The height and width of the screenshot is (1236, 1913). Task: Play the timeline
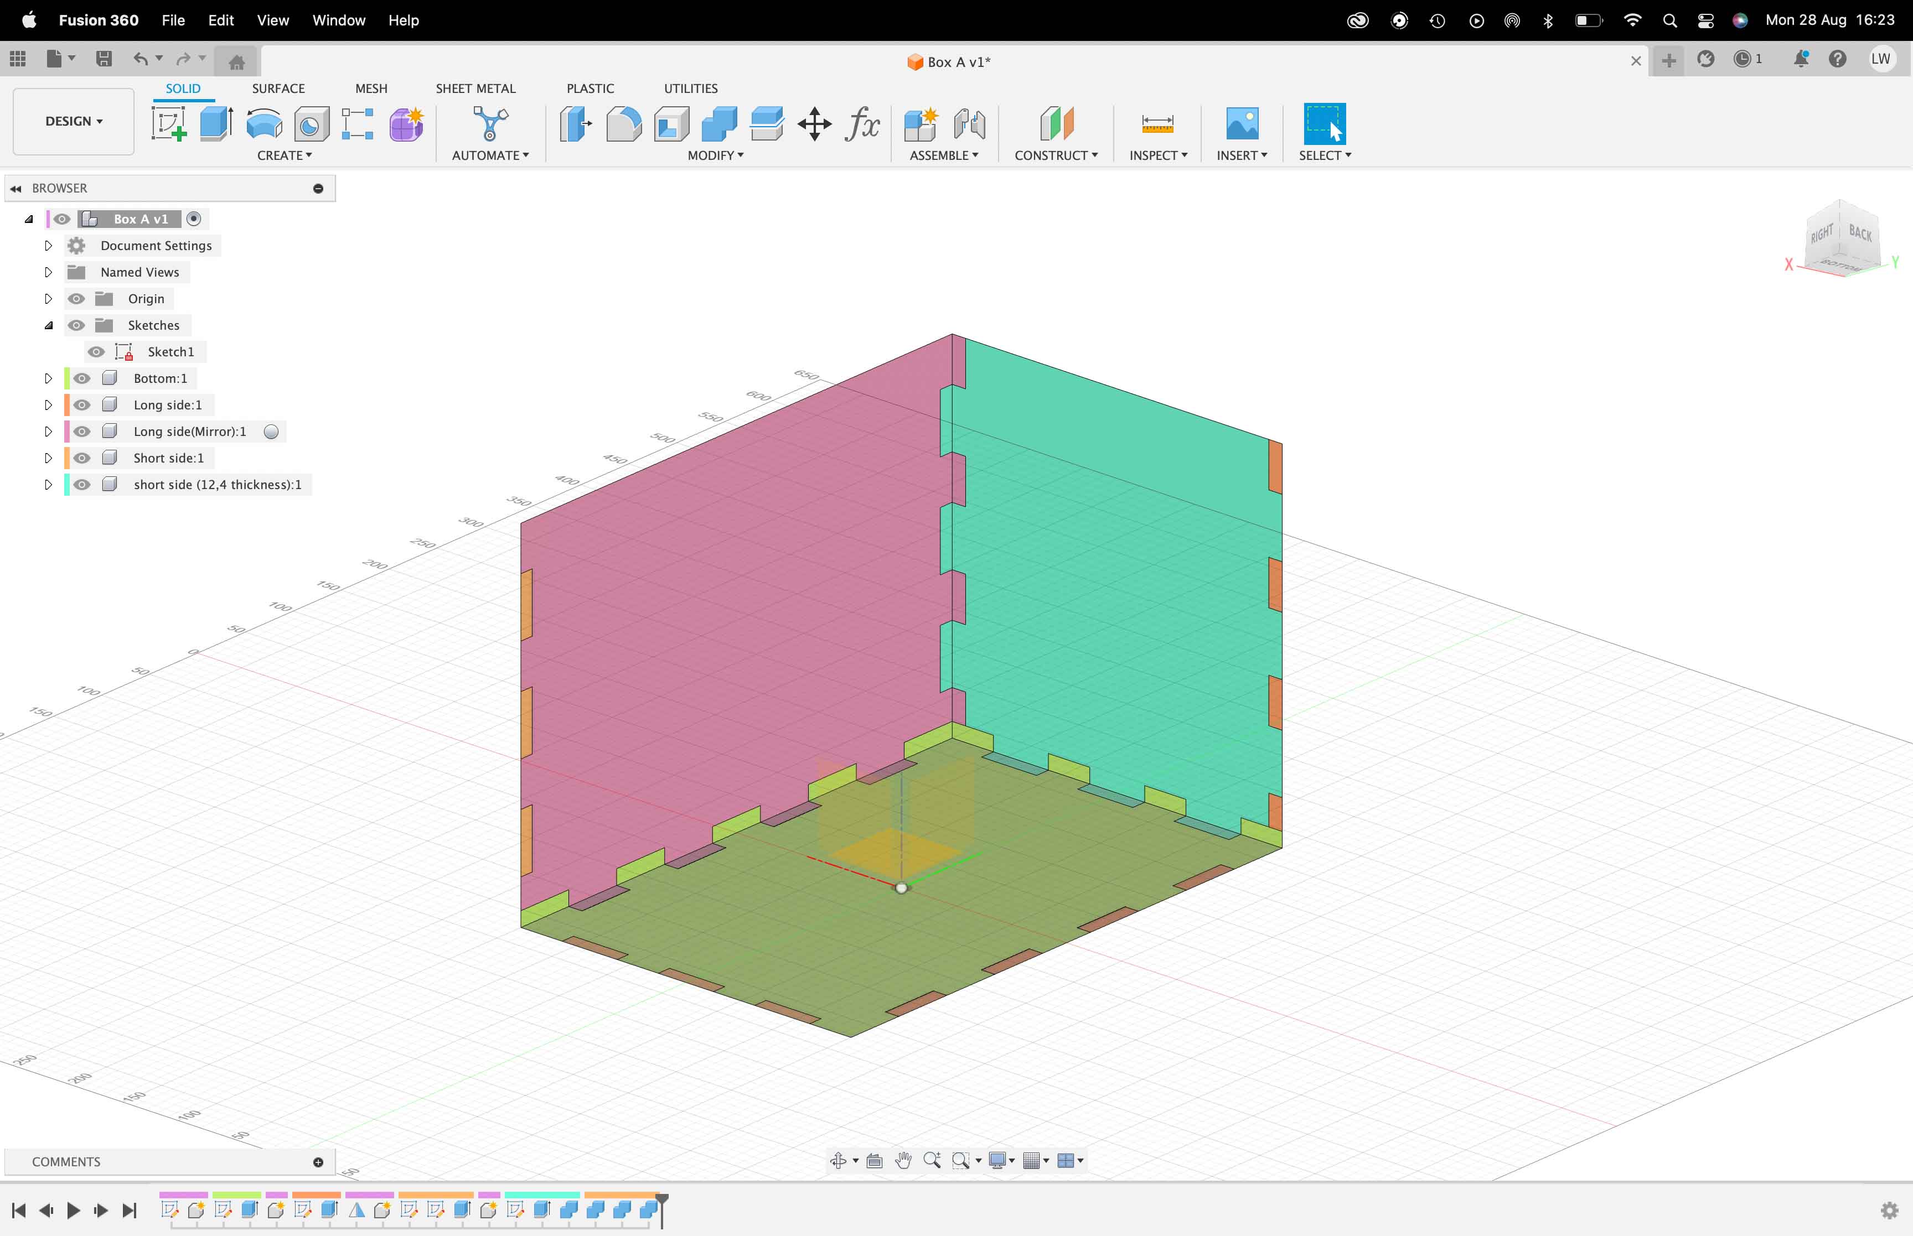(x=73, y=1211)
